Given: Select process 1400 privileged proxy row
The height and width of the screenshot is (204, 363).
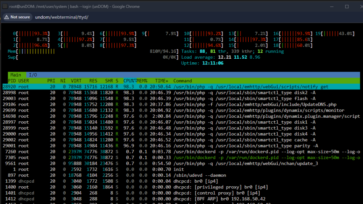Looking at the screenshot, I should (181, 187).
